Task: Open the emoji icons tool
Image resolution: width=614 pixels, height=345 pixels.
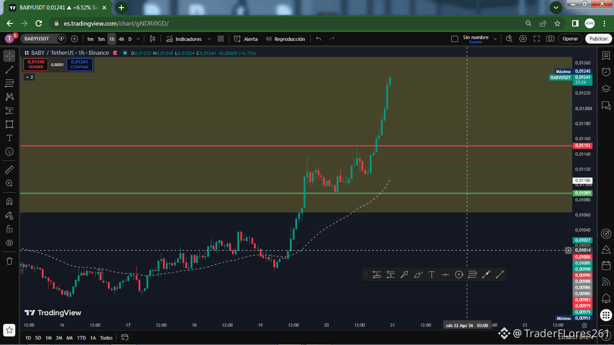Action: click(x=9, y=152)
